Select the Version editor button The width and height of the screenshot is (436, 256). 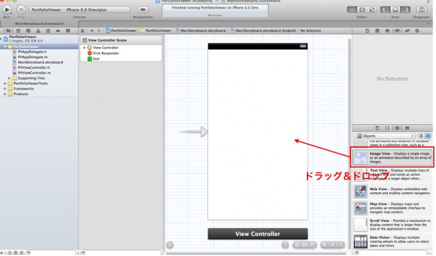[372, 10]
